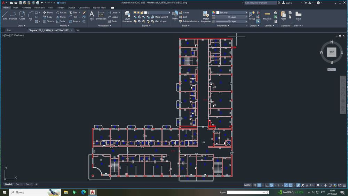Image resolution: width=348 pixels, height=196 pixels.
Task: Click the Dimension annotation tool
Action: [101, 15]
